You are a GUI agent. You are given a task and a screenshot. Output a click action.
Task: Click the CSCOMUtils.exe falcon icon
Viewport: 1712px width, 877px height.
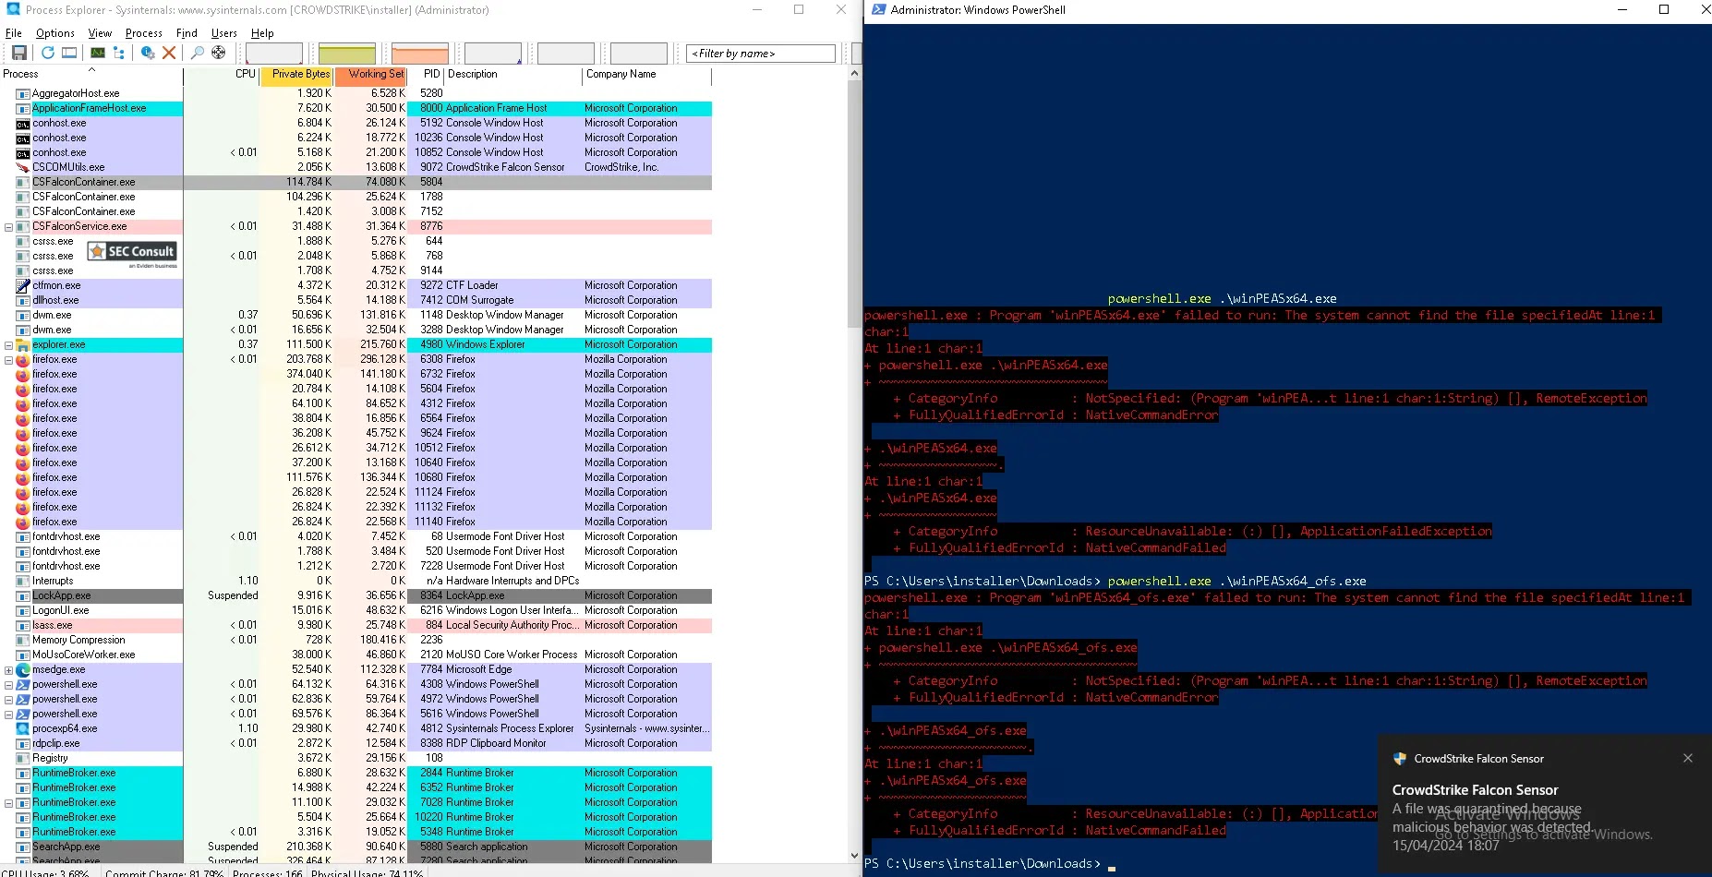tap(23, 167)
